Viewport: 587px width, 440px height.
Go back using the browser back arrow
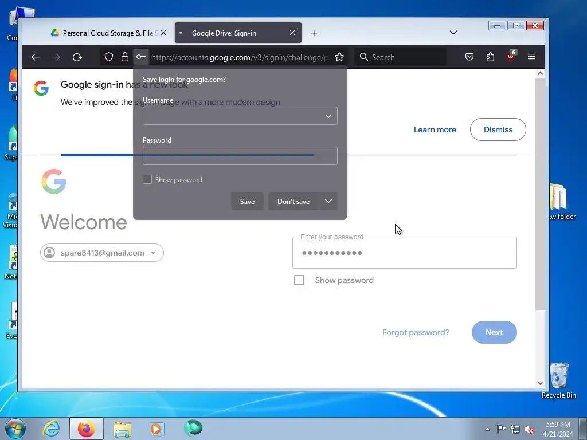36,57
